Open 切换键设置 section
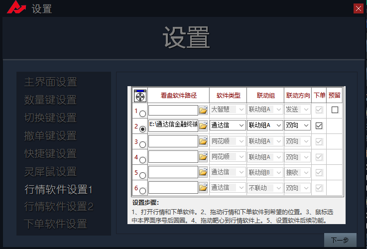The image size is (367, 249). (x=50, y=118)
